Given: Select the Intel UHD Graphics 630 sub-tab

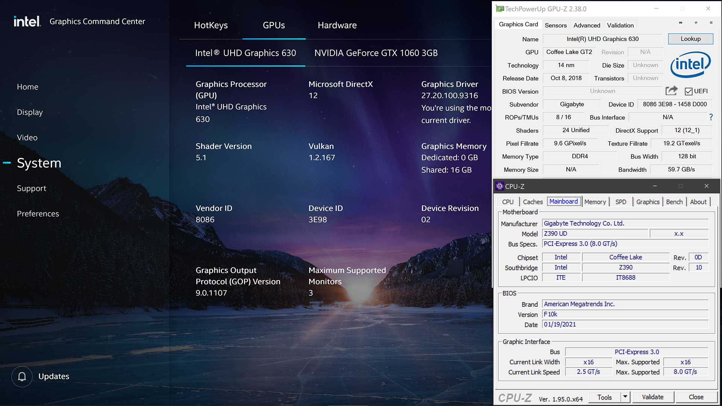Looking at the screenshot, I should point(246,53).
